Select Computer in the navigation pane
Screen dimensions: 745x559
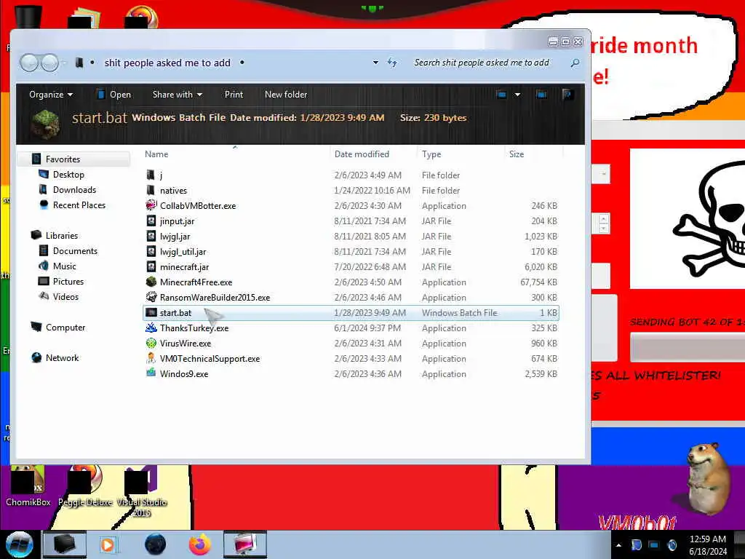[65, 327]
